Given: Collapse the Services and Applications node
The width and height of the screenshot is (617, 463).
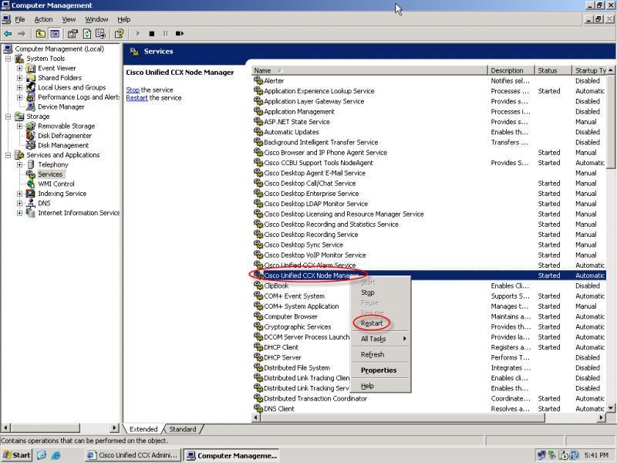Looking at the screenshot, I should pyautogui.click(x=8, y=155).
